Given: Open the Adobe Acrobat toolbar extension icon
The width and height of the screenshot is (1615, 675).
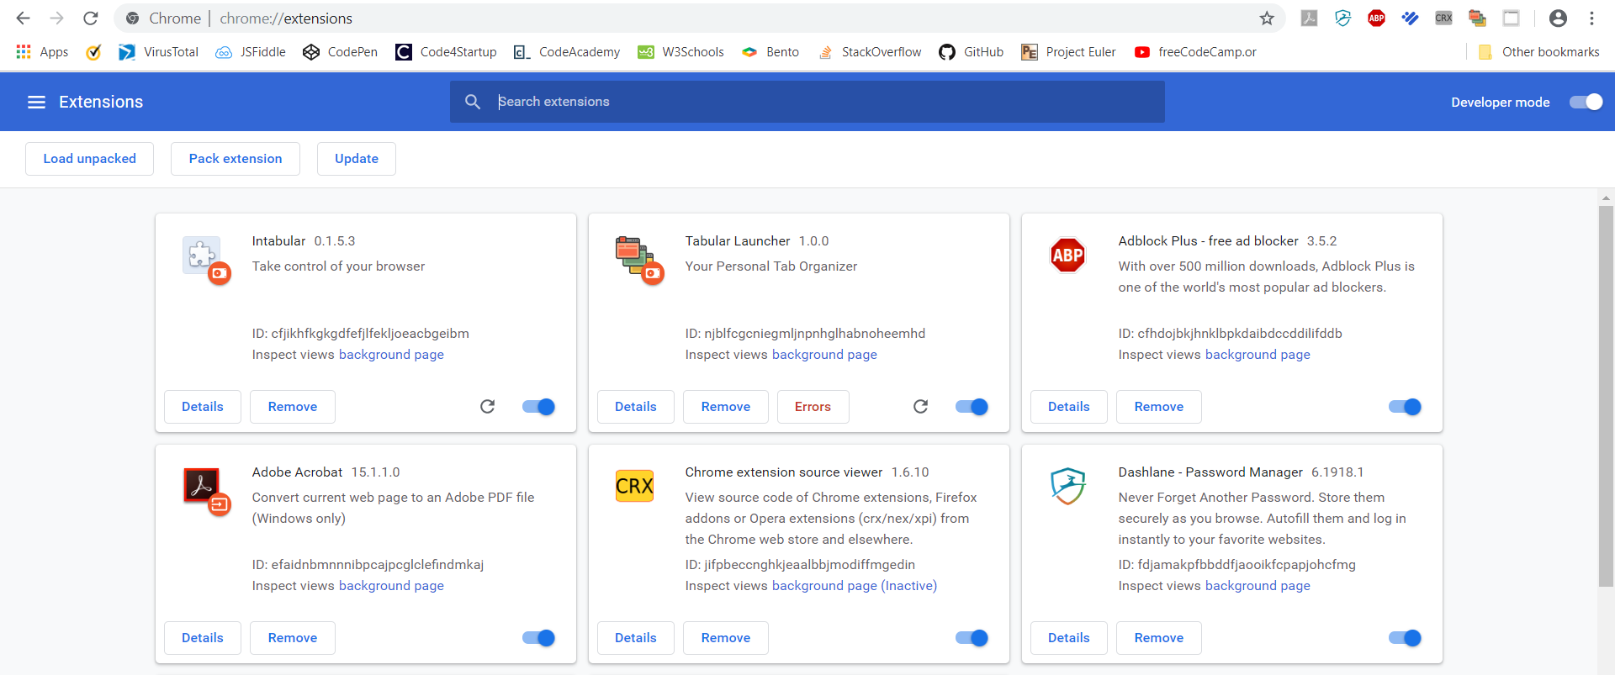Looking at the screenshot, I should (x=1309, y=18).
